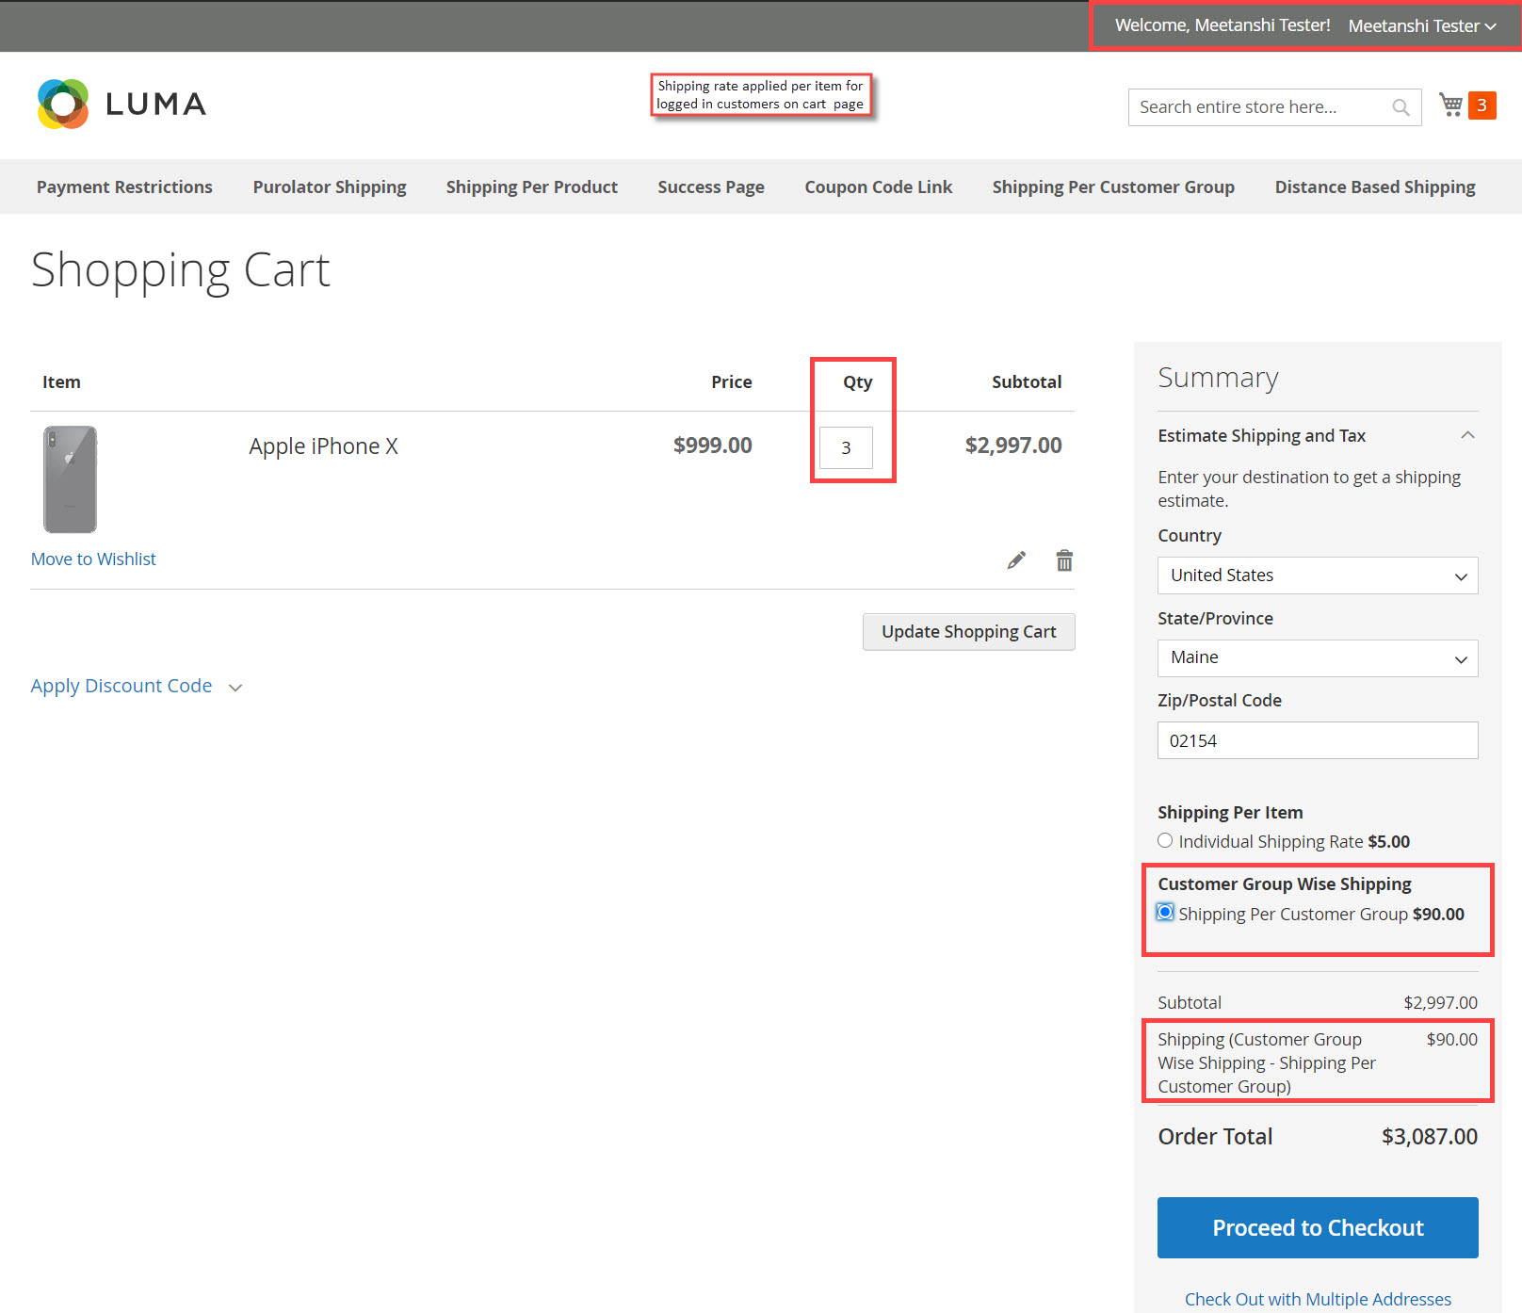This screenshot has width=1522, height=1313.
Task: Open the Meetanshi Tester account dropdown
Action: click(x=1421, y=26)
